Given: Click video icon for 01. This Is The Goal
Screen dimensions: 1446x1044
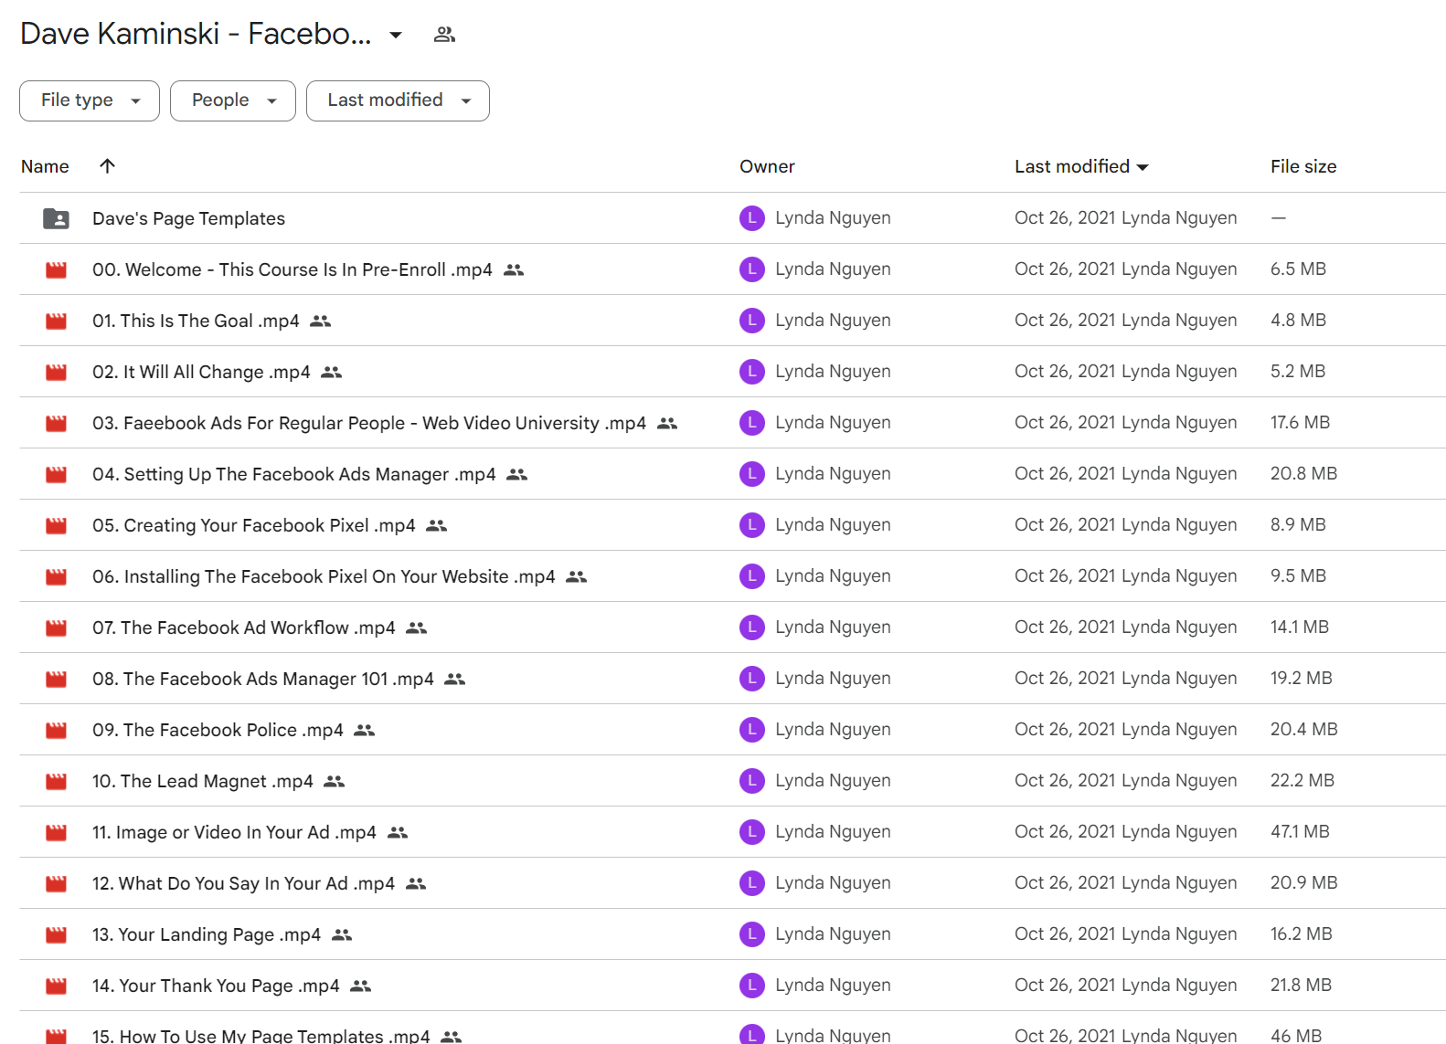Looking at the screenshot, I should click(x=57, y=321).
